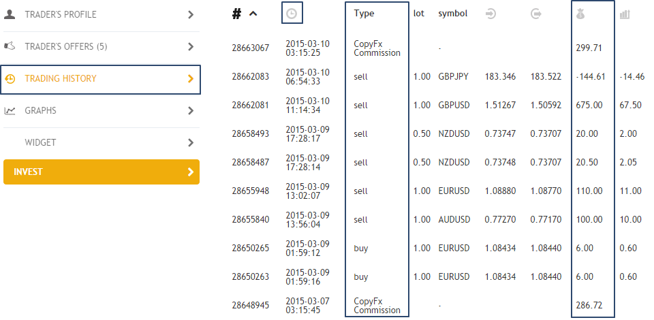Expand the Graphs section chevron
The width and height of the screenshot is (654, 320).
point(191,111)
